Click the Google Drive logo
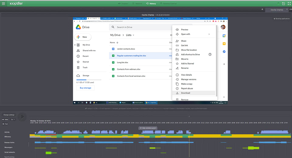This screenshot has height=158, width=292. pos(78,27)
